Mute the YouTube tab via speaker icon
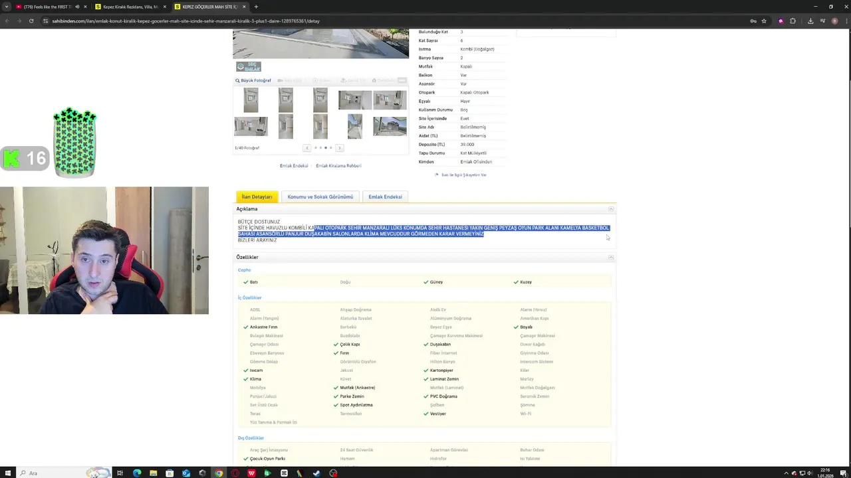851x478 pixels. (x=77, y=7)
